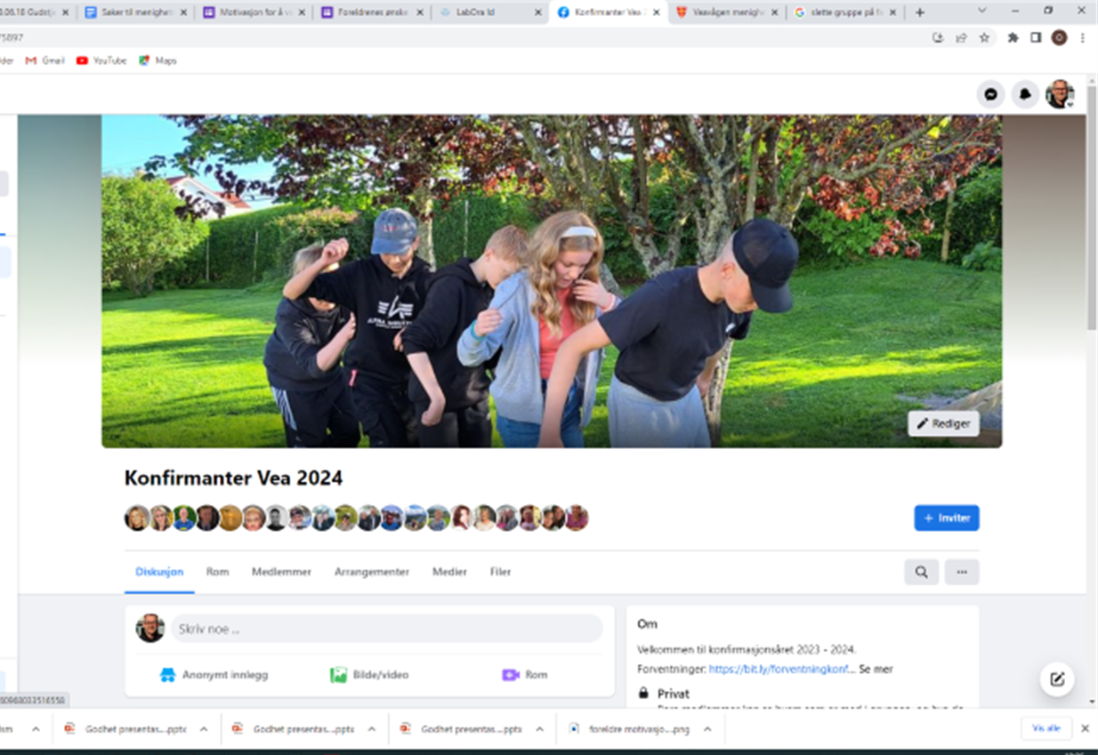Select the Diskusjon tab
The width and height of the screenshot is (1098, 755).
pyautogui.click(x=159, y=572)
